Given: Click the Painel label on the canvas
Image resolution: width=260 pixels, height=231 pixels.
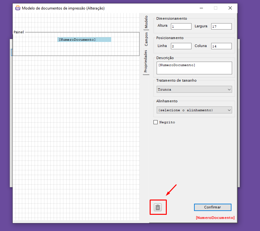Looking at the screenshot, I should tap(19, 32).
